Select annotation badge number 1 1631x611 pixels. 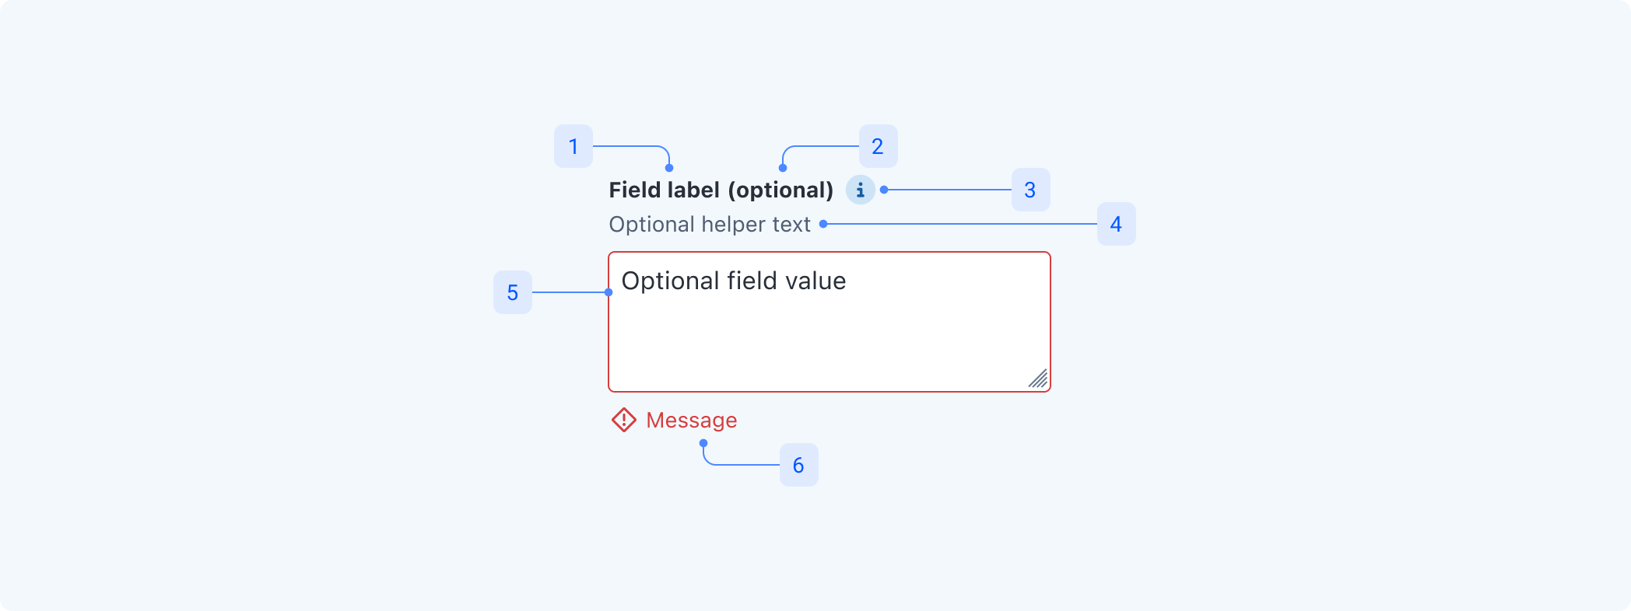click(573, 146)
